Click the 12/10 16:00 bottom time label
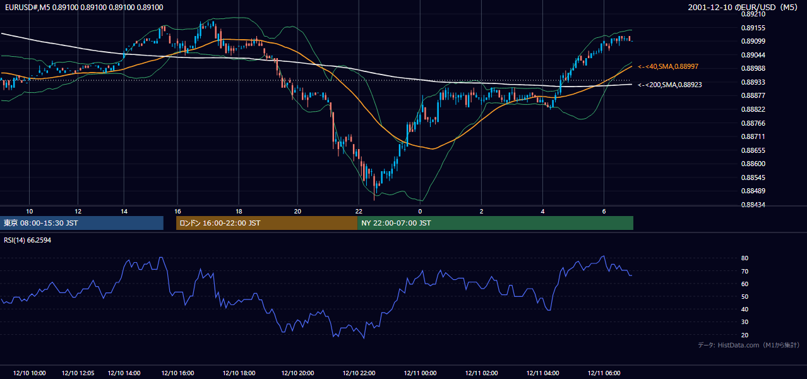The image size is (807, 379). click(x=177, y=373)
